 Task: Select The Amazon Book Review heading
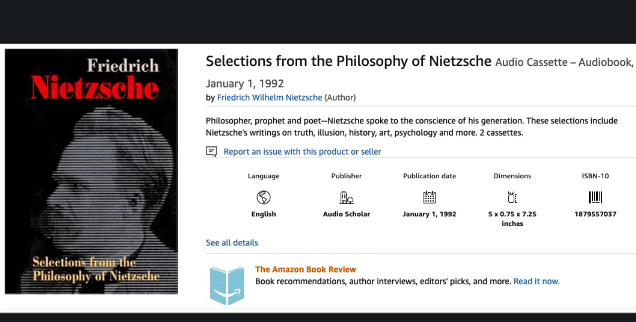[306, 269]
